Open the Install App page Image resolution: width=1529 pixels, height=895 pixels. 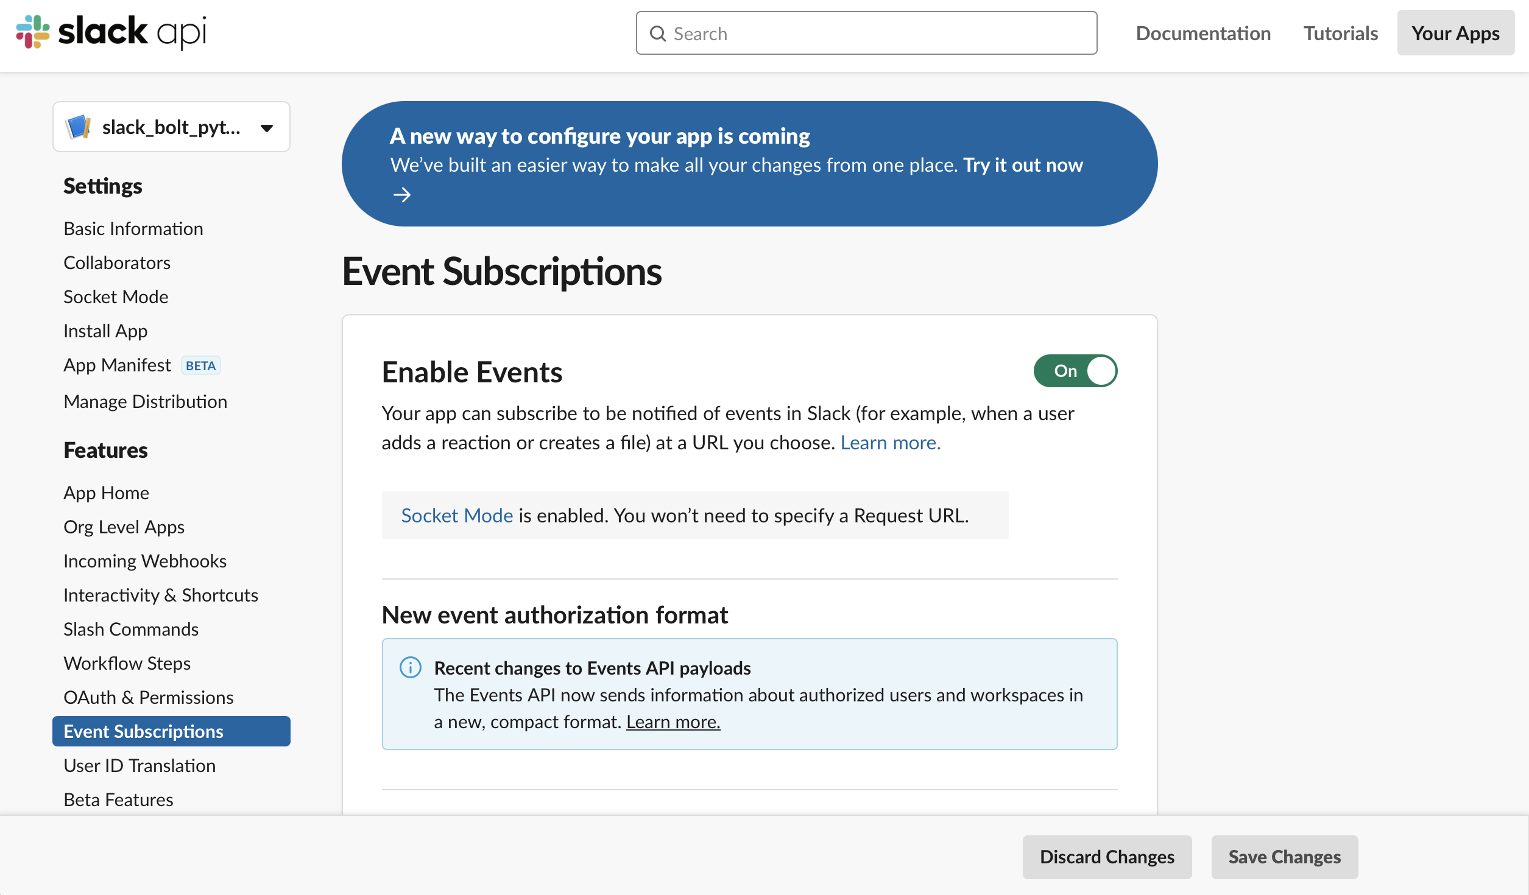pos(105,331)
